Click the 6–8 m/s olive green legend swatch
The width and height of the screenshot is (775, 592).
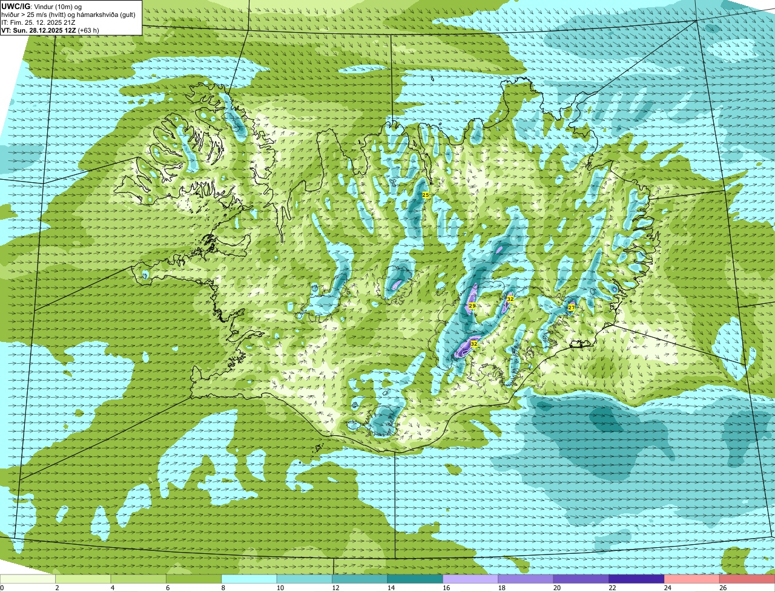pos(194,579)
